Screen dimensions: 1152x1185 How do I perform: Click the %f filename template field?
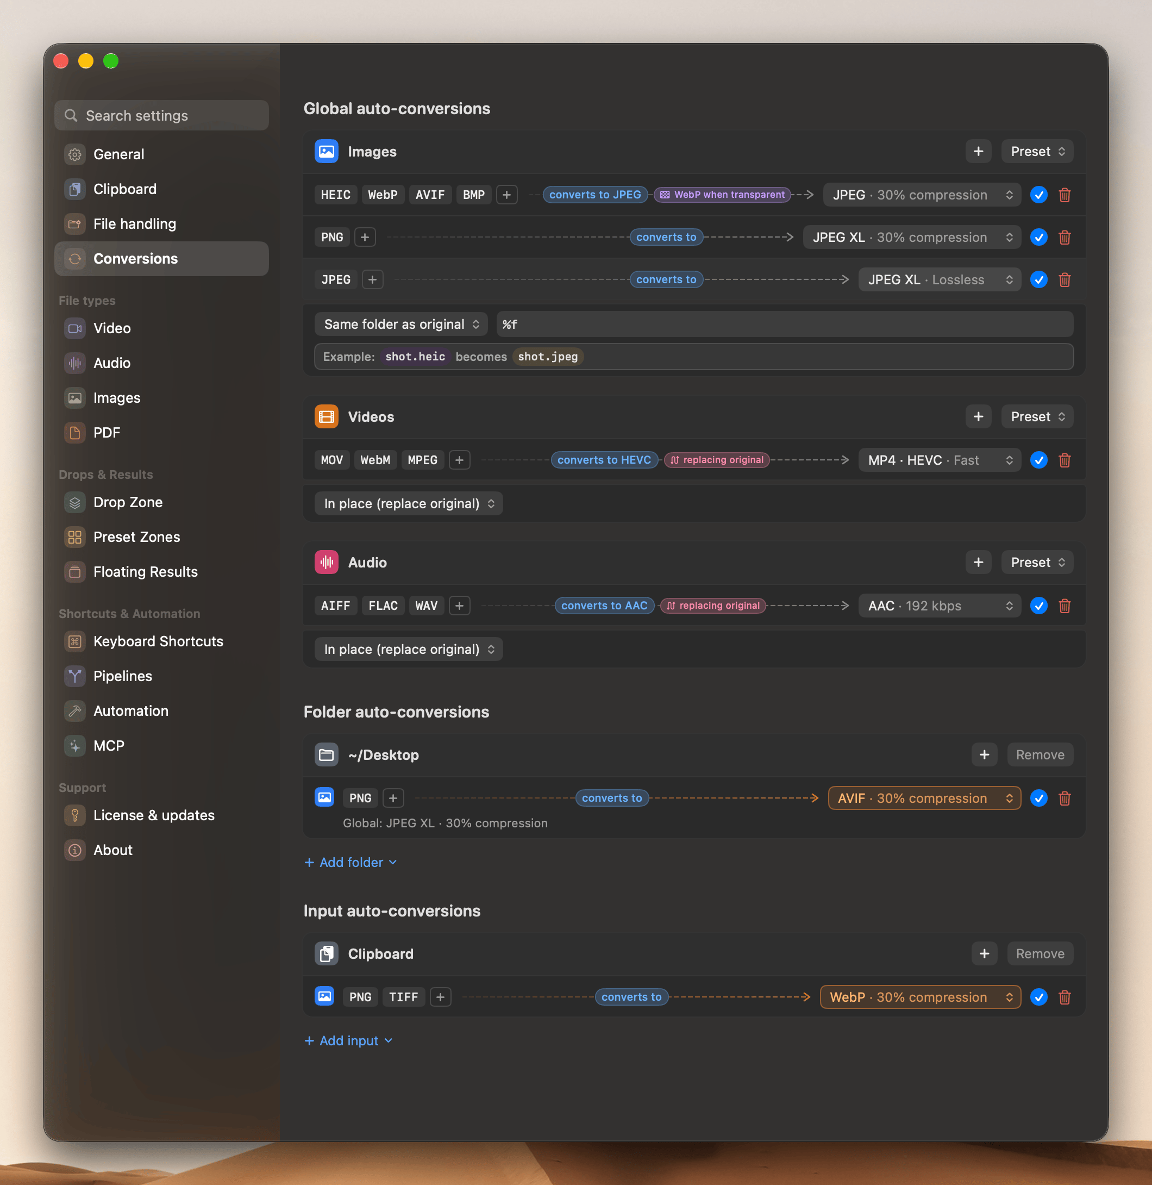(785, 325)
